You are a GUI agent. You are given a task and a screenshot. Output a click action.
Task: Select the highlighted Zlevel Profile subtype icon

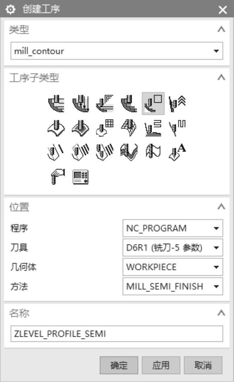pos(153,104)
